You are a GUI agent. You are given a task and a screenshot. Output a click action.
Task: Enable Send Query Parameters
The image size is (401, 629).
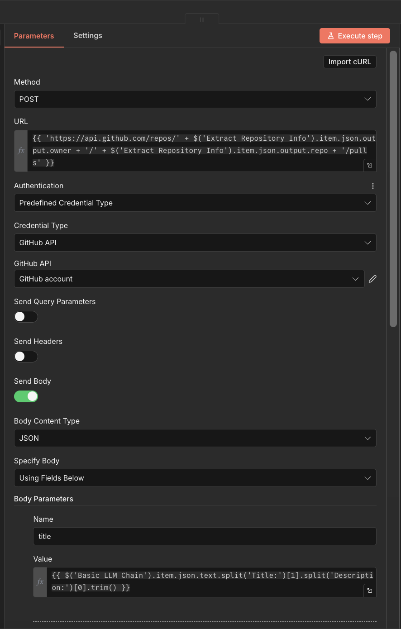[x=26, y=317]
